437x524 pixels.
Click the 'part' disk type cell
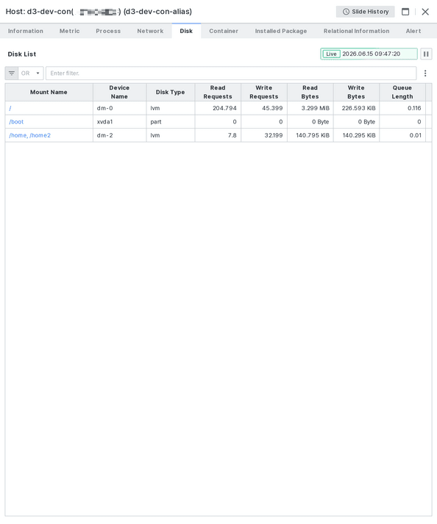(x=171, y=122)
